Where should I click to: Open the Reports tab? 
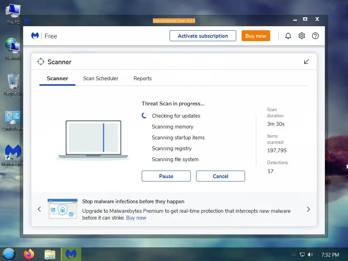tap(142, 79)
